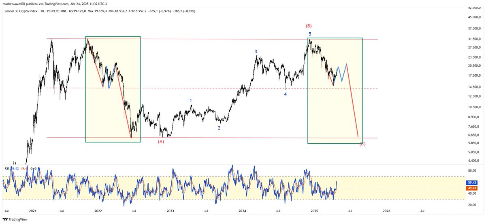Click 2022 on the time axis
Screen dimensions: 486x224
pos(98,211)
